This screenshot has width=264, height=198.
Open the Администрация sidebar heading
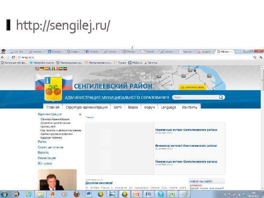tap(49, 114)
